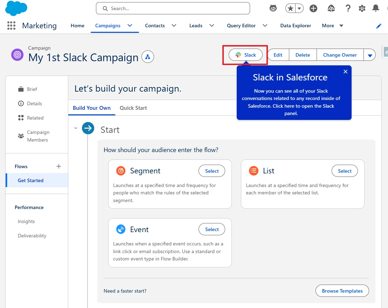Image resolution: width=388 pixels, height=308 pixels.
Task: Click the Edit button
Action: (x=278, y=55)
